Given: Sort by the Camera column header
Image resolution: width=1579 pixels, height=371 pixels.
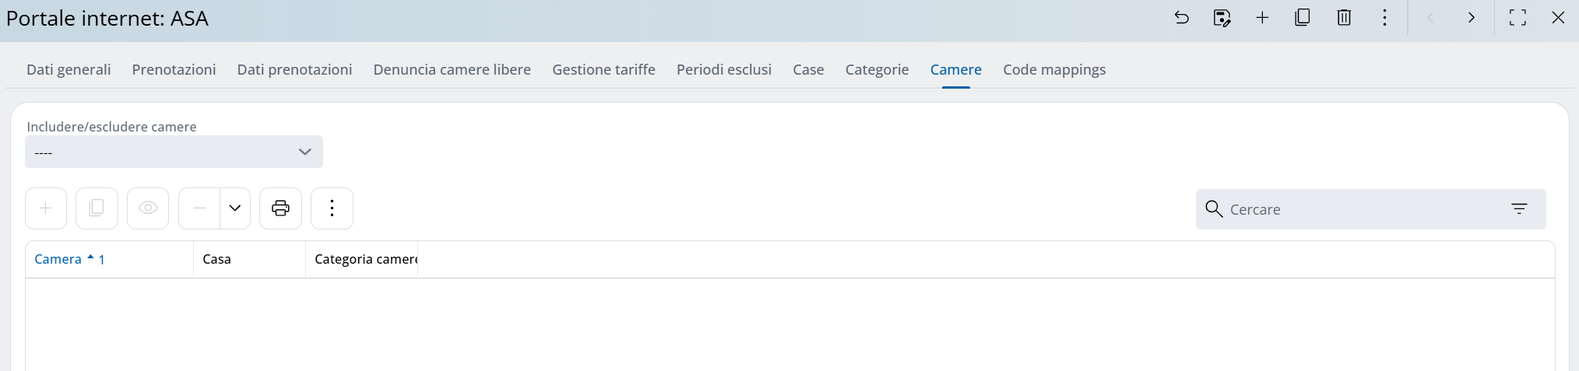Looking at the screenshot, I should pyautogui.click(x=58, y=260).
